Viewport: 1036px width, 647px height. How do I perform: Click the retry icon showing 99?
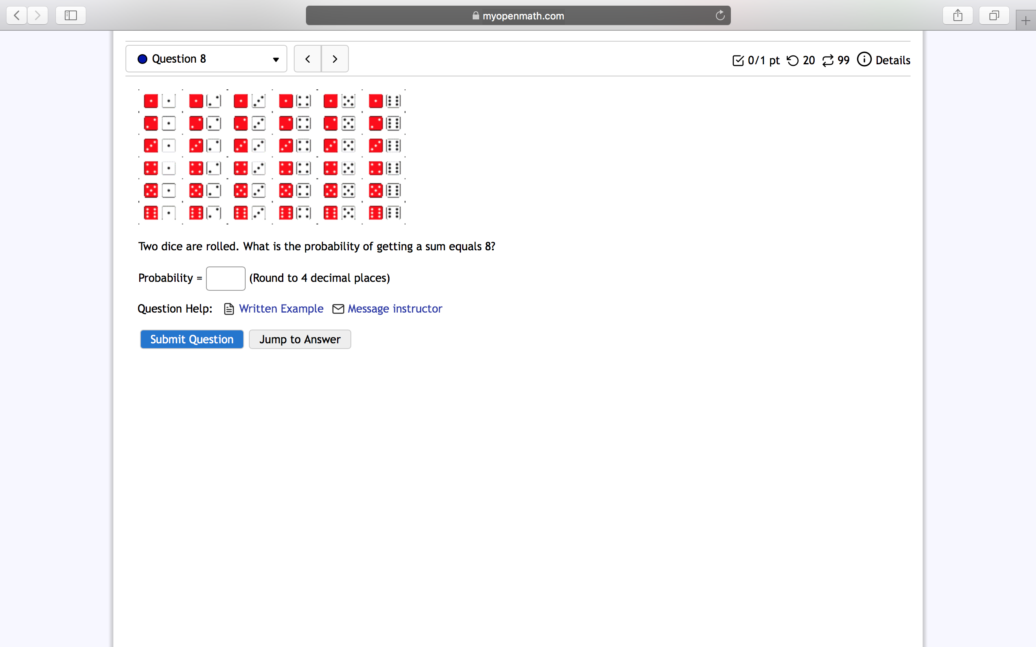(828, 60)
